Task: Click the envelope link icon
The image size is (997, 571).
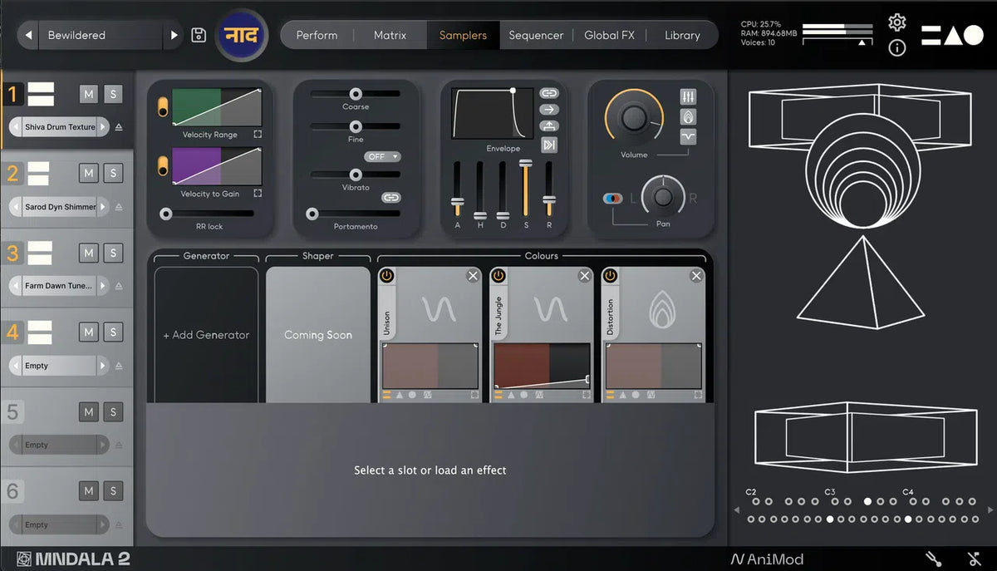Action: coord(549,93)
